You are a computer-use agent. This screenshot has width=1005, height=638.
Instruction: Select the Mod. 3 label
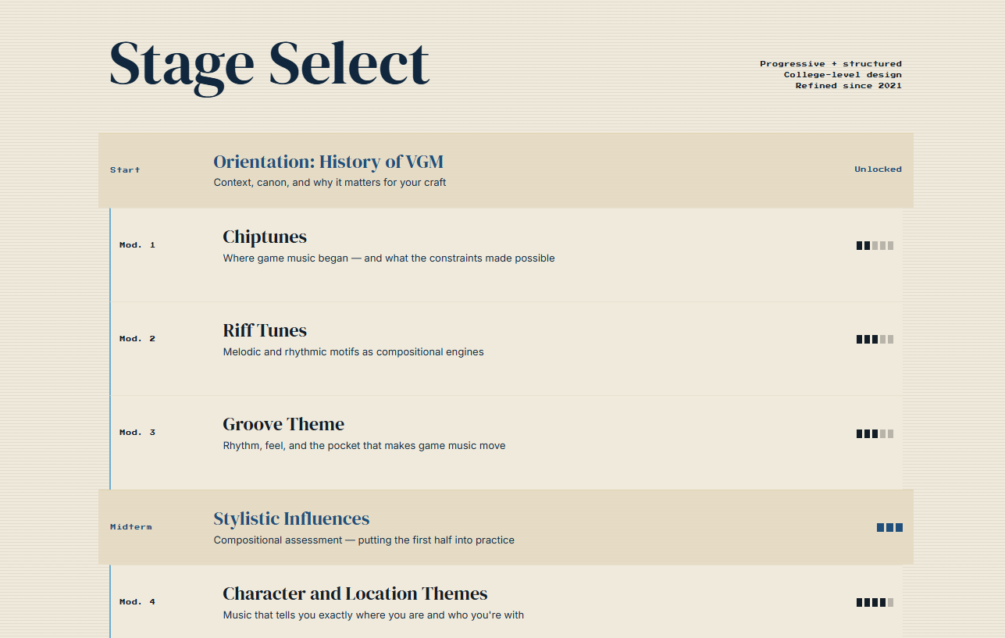(137, 433)
